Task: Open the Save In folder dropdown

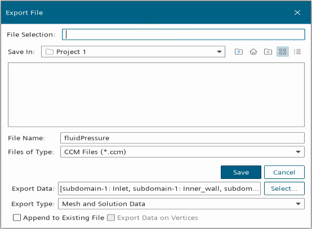Action: [133, 52]
